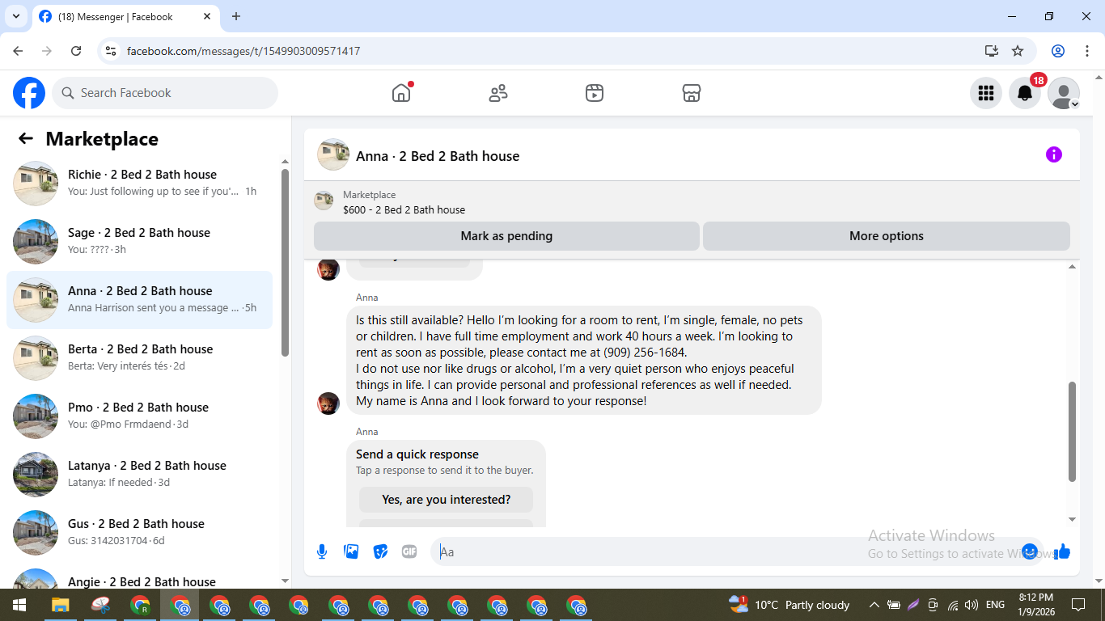Open the Chrome profile icon
This screenshot has width=1105, height=621.
point(1058,51)
